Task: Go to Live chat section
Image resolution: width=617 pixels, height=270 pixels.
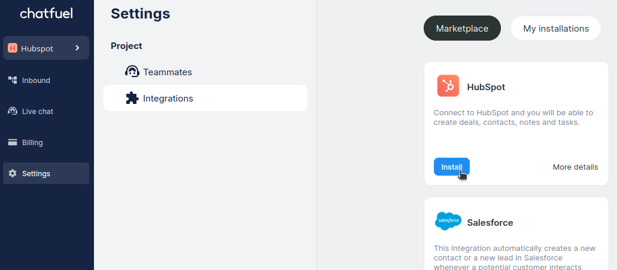Action: [x=38, y=112]
